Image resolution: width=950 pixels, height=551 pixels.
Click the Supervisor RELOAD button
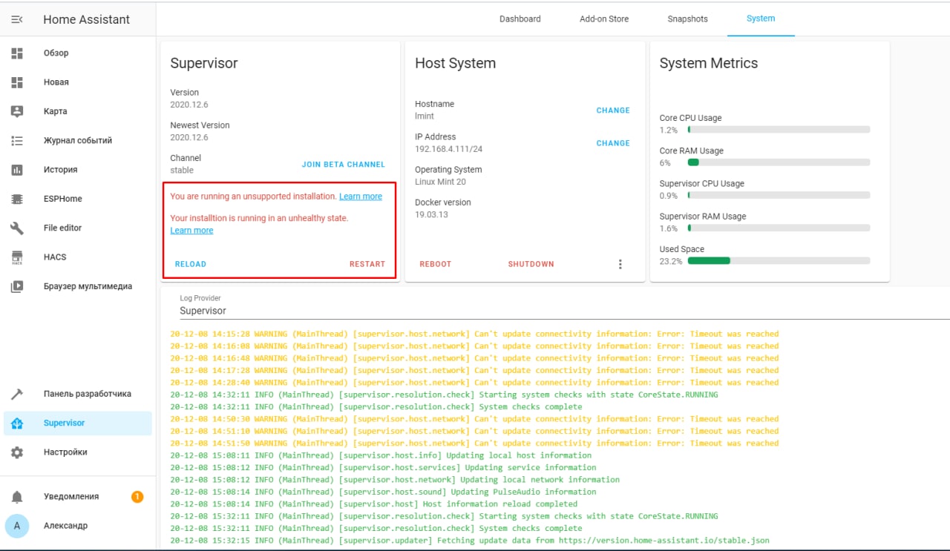click(x=191, y=264)
